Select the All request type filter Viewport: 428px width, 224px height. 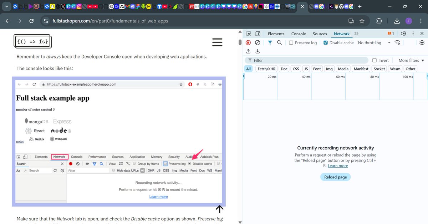tap(248, 69)
